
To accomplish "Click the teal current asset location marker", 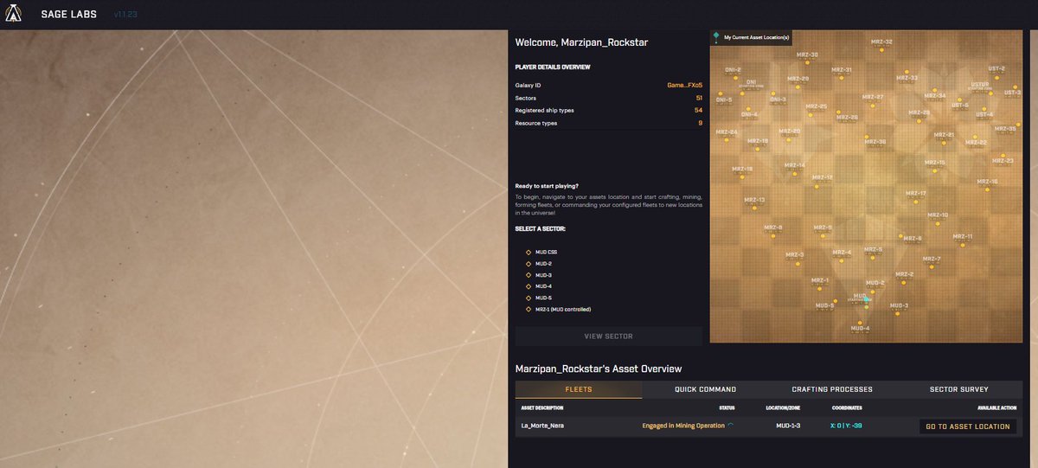I will tap(866, 300).
